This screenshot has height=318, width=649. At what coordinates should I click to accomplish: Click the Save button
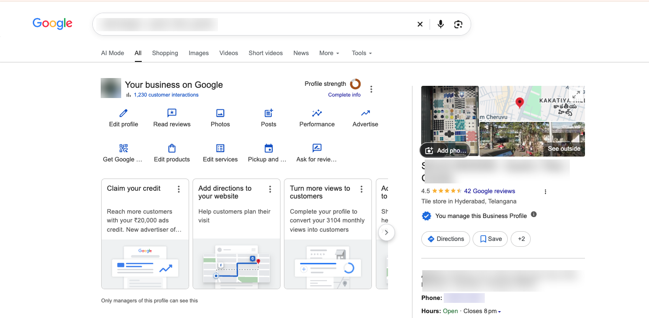[490, 239]
